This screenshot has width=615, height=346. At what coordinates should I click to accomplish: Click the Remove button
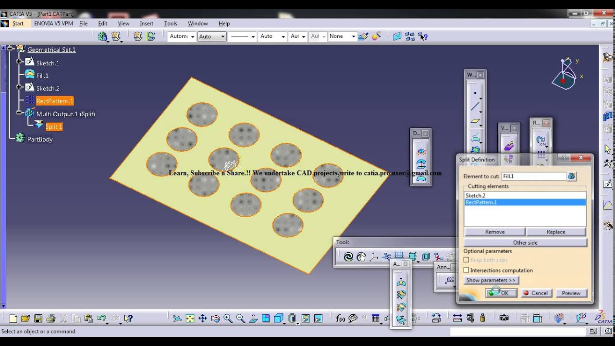[495, 232]
